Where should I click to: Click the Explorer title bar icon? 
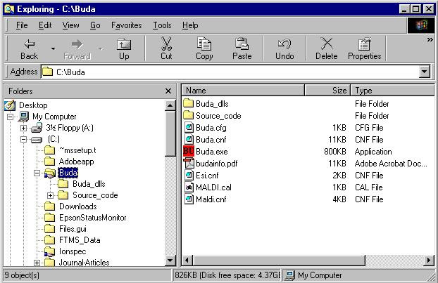(9, 9)
